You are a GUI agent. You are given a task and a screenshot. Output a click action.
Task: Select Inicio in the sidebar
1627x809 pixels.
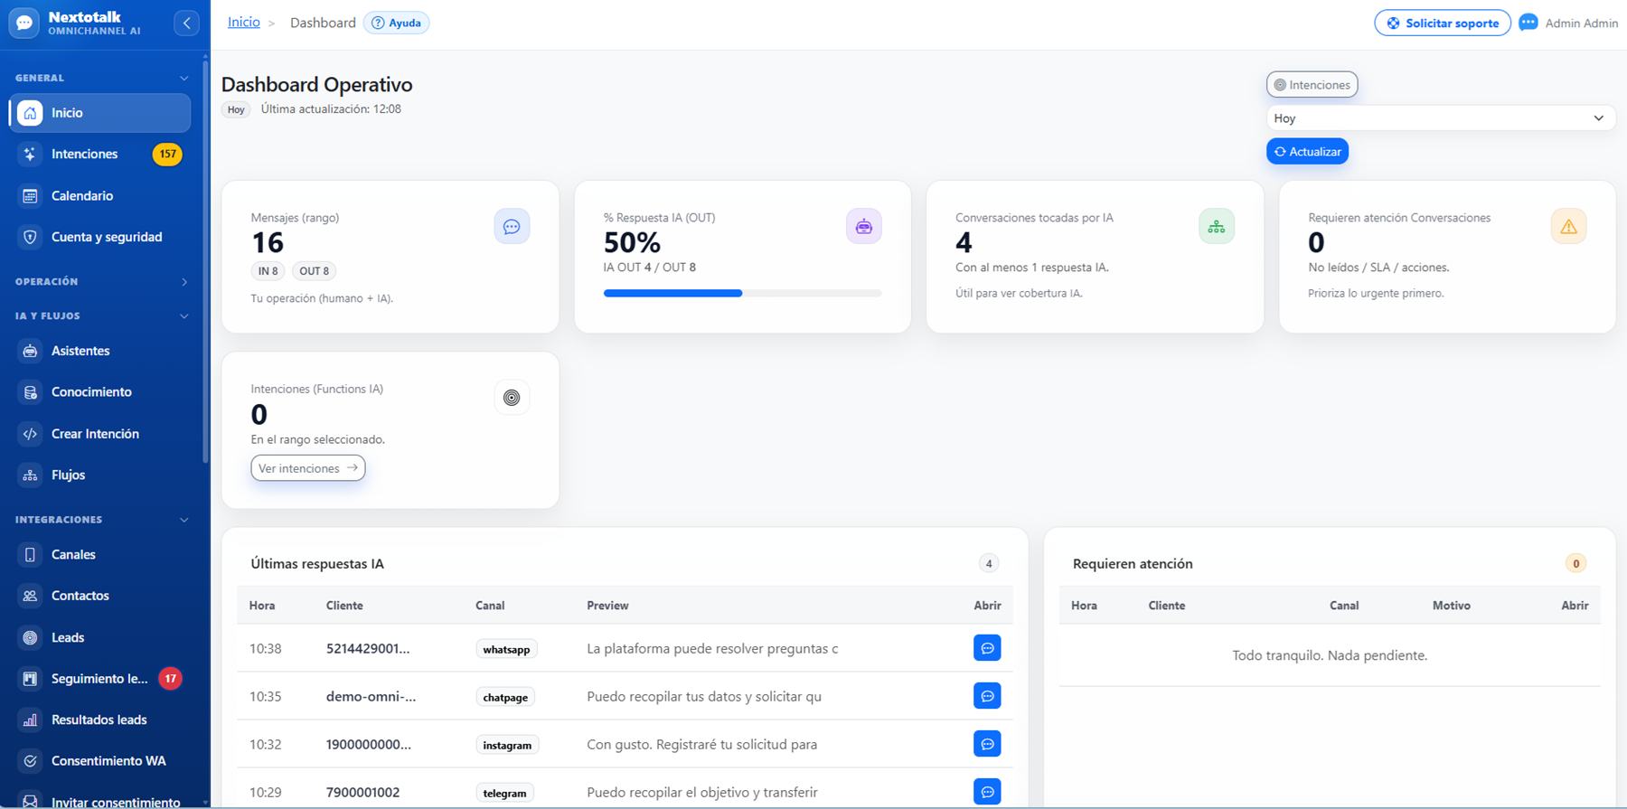100,113
